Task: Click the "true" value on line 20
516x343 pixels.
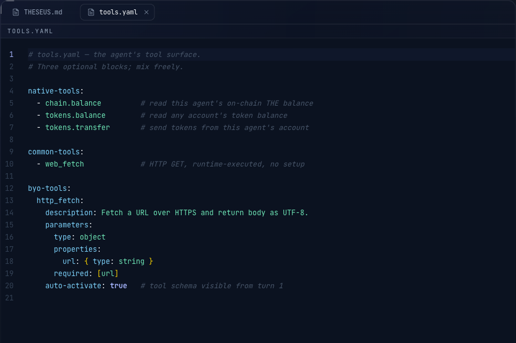Action: (x=118, y=285)
